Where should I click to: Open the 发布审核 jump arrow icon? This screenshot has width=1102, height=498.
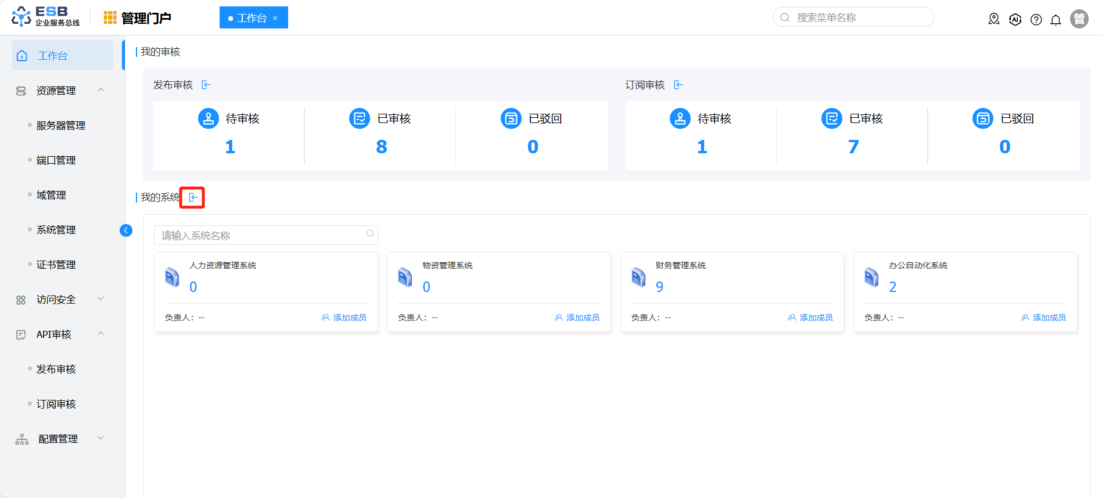point(206,85)
